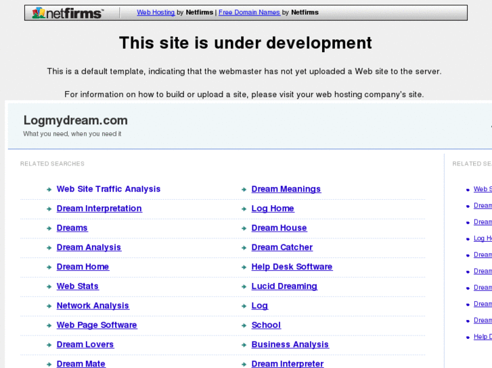The height and width of the screenshot is (368, 492).
Task: Click arrow icon beside Business Analysis
Action: click(x=244, y=345)
